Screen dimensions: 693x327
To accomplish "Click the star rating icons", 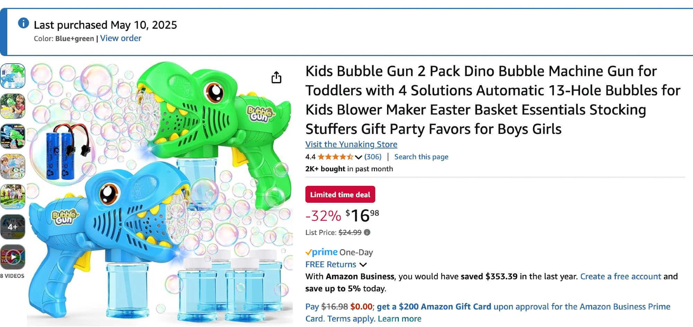I will click(x=335, y=157).
